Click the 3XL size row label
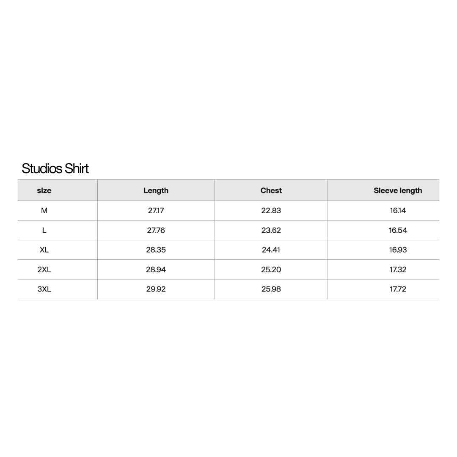Viewport: 457px width, 457px height. (x=44, y=289)
